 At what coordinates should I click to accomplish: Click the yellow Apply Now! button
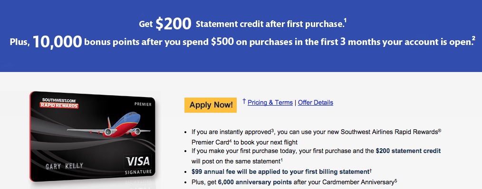211,105
